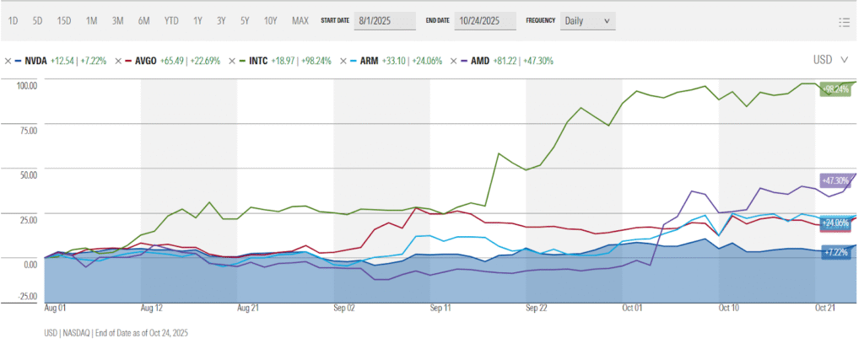This screenshot has height=349, width=864.
Task: Click the 10Y range button
Action: [270, 20]
